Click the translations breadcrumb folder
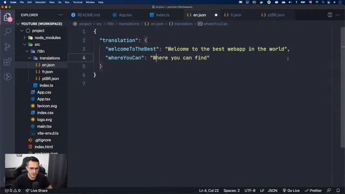This screenshot has height=194, width=345. click(x=129, y=24)
